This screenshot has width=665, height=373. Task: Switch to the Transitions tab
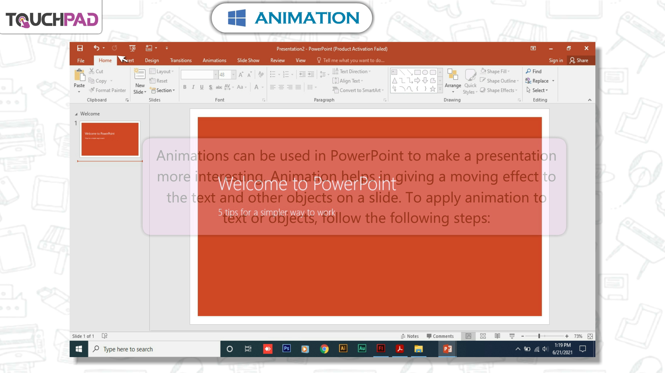point(180,60)
